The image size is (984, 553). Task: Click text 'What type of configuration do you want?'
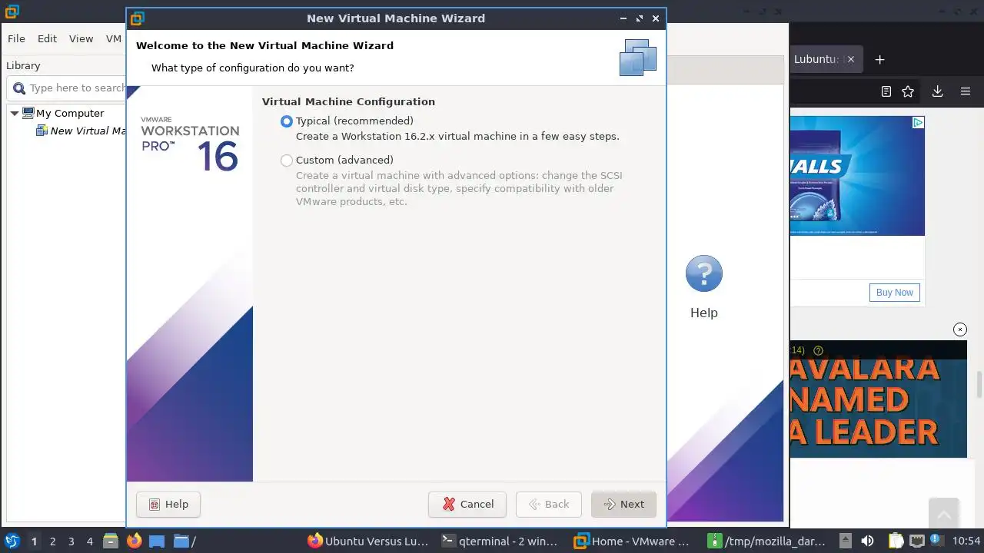253,68
